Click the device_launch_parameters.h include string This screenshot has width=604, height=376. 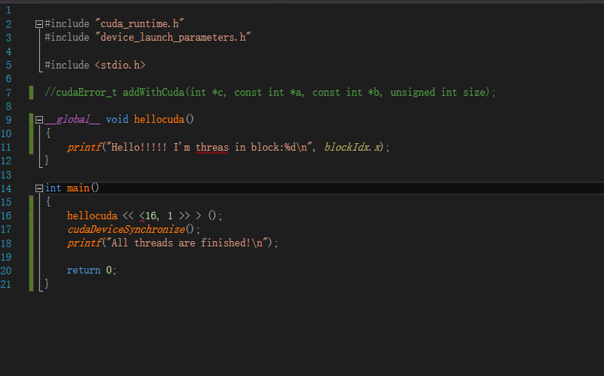tap(173, 37)
